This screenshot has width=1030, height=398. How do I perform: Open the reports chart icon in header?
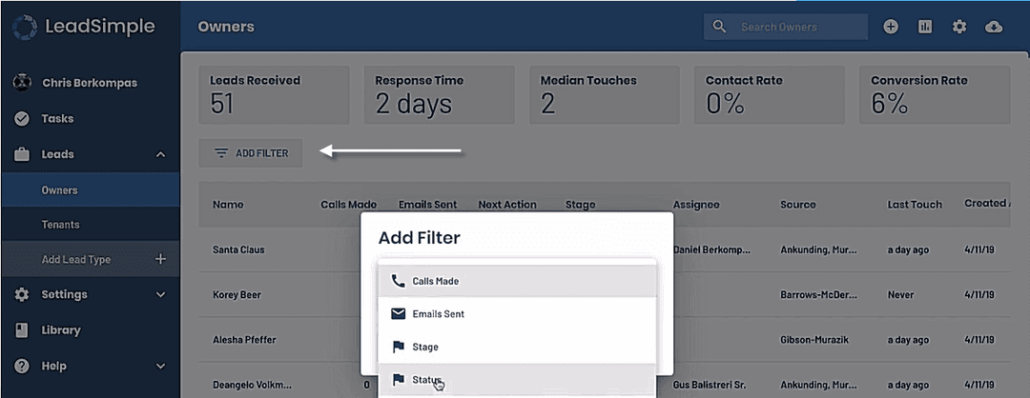click(x=924, y=27)
